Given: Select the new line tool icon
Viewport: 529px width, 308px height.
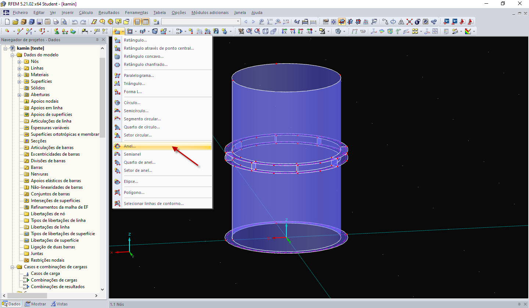Looking at the screenshot, I should pyautogui.click(x=20, y=31).
